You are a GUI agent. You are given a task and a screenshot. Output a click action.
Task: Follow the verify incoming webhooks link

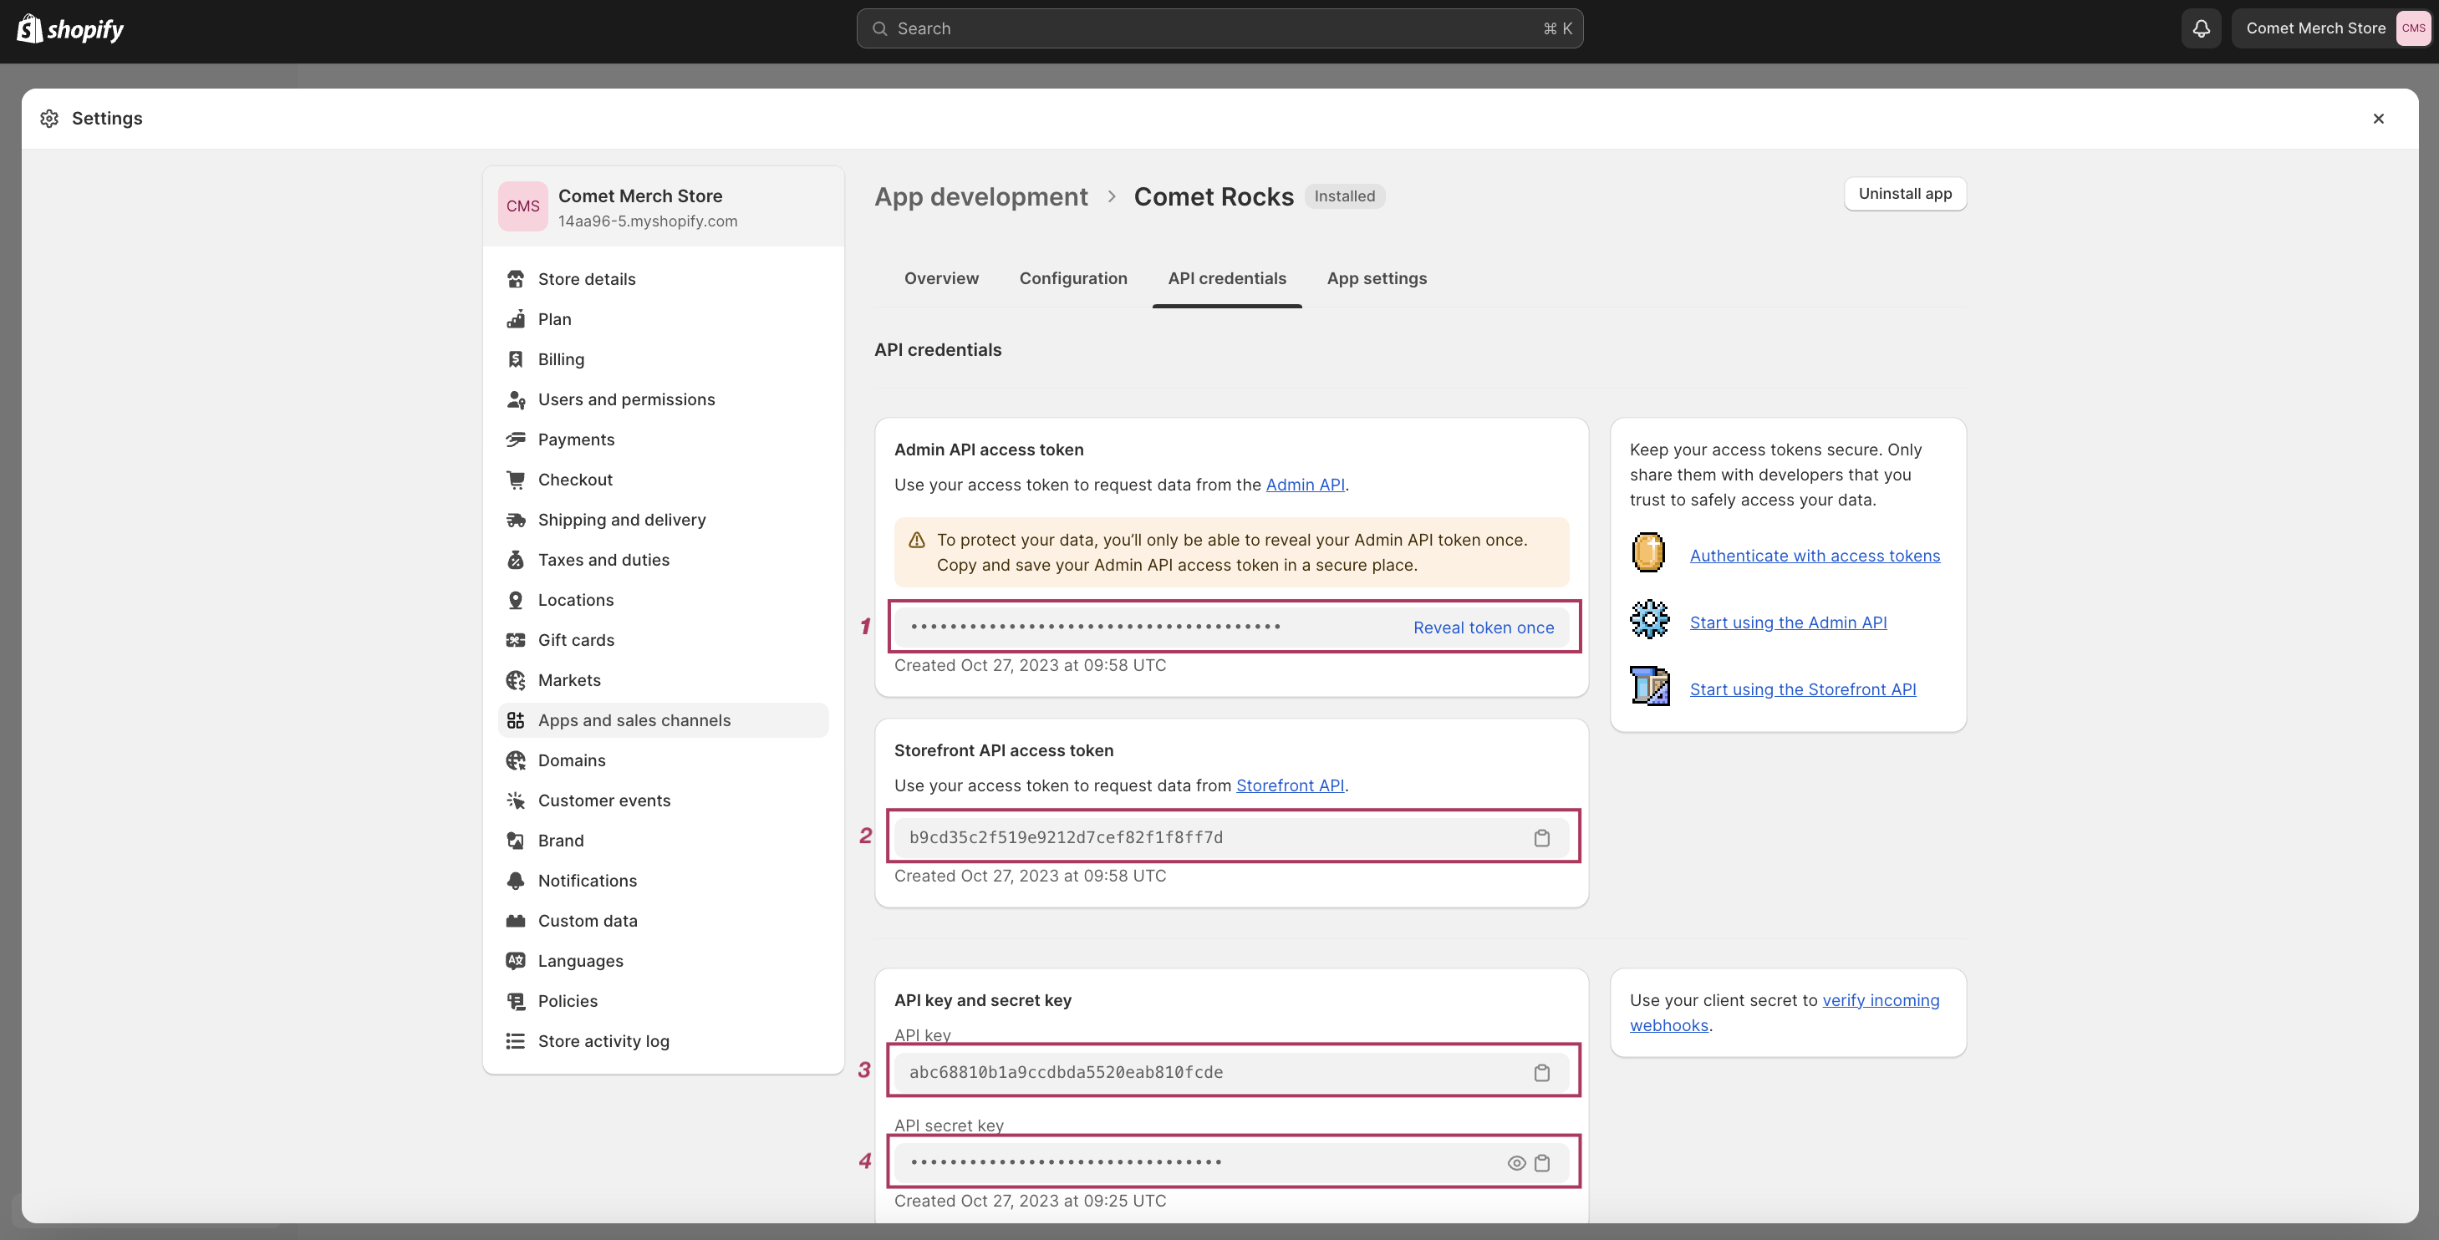(1880, 1000)
